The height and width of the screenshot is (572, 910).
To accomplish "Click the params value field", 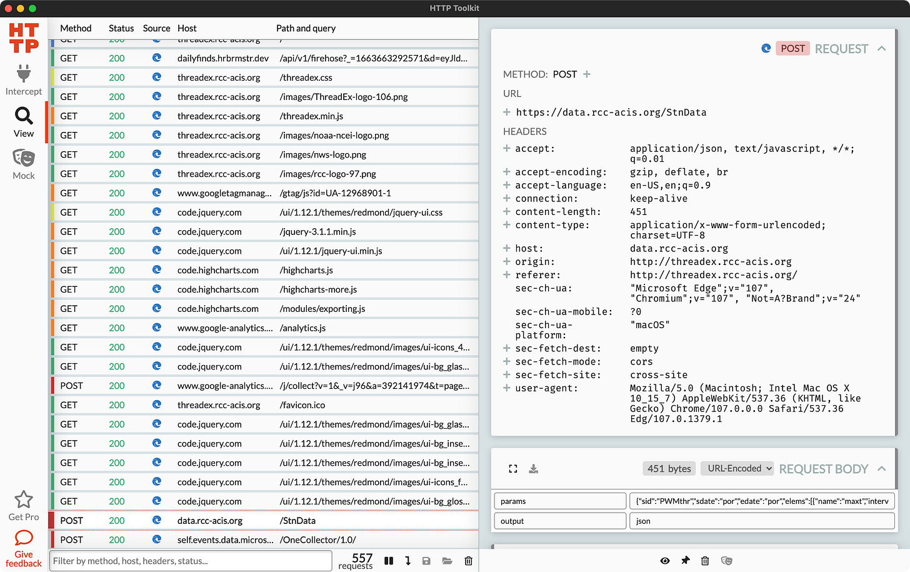I will (762, 501).
